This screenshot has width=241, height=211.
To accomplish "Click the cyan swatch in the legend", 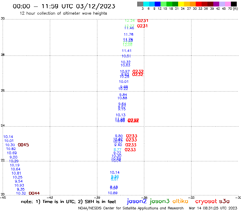I will (146, 4).
